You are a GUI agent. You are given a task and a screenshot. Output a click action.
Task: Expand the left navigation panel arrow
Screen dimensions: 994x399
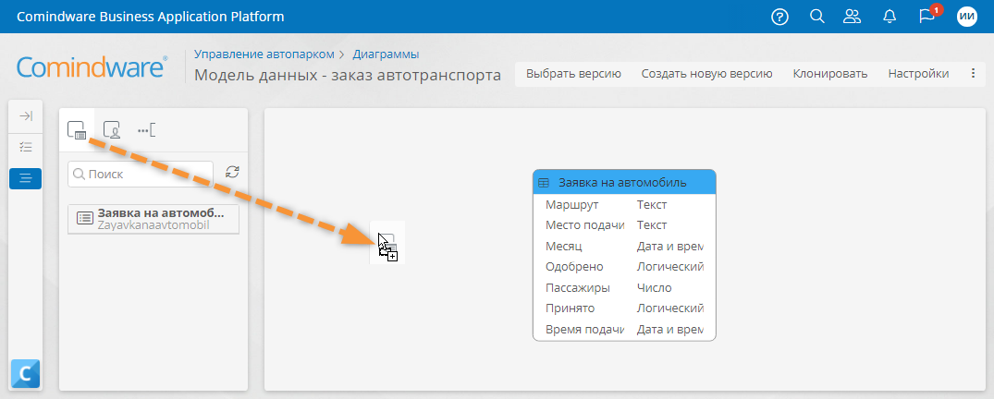[26, 115]
